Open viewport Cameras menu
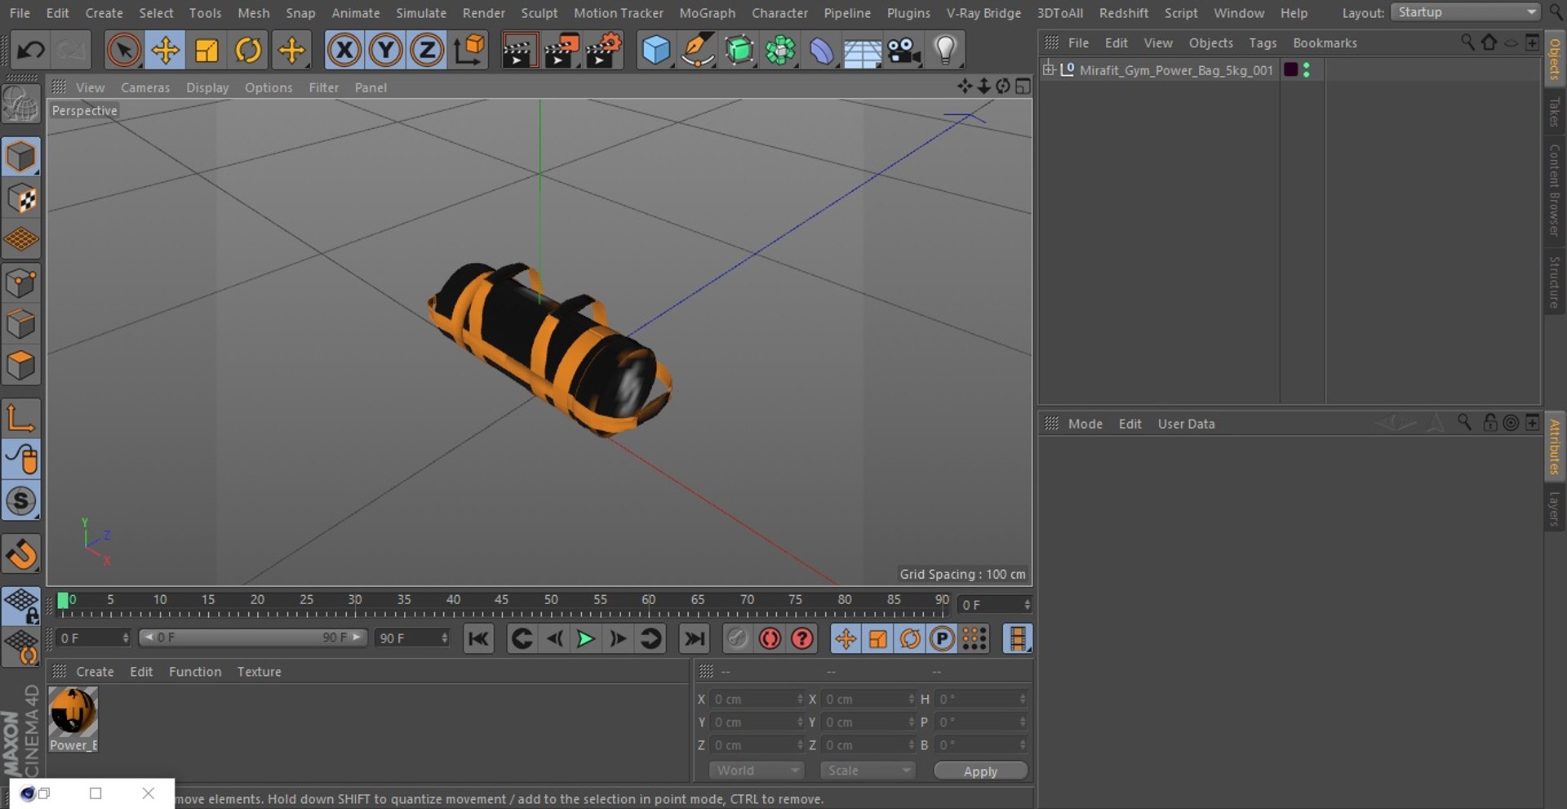Screen dimensions: 1567x809 coord(145,87)
